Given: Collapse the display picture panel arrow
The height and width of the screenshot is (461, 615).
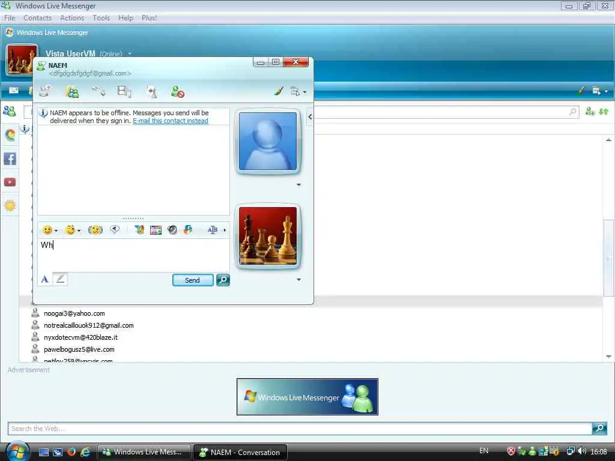Looking at the screenshot, I should (x=310, y=117).
